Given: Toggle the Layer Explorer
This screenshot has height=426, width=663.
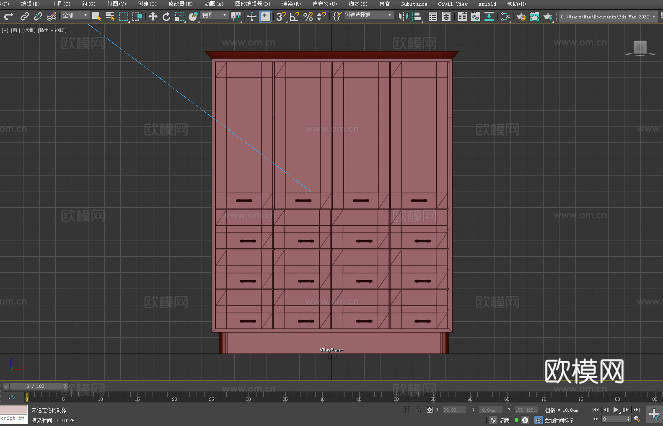Looking at the screenshot, I should (x=446, y=16).
